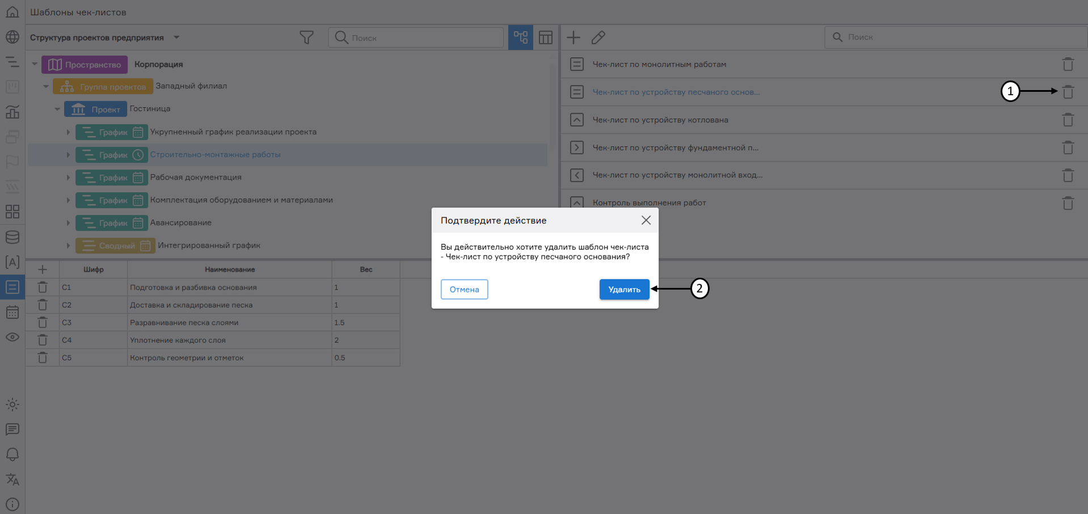The image size is (1088, 514).
Task: Collapse the 'Гостиница' project node
Action: (x=57, y=109)
